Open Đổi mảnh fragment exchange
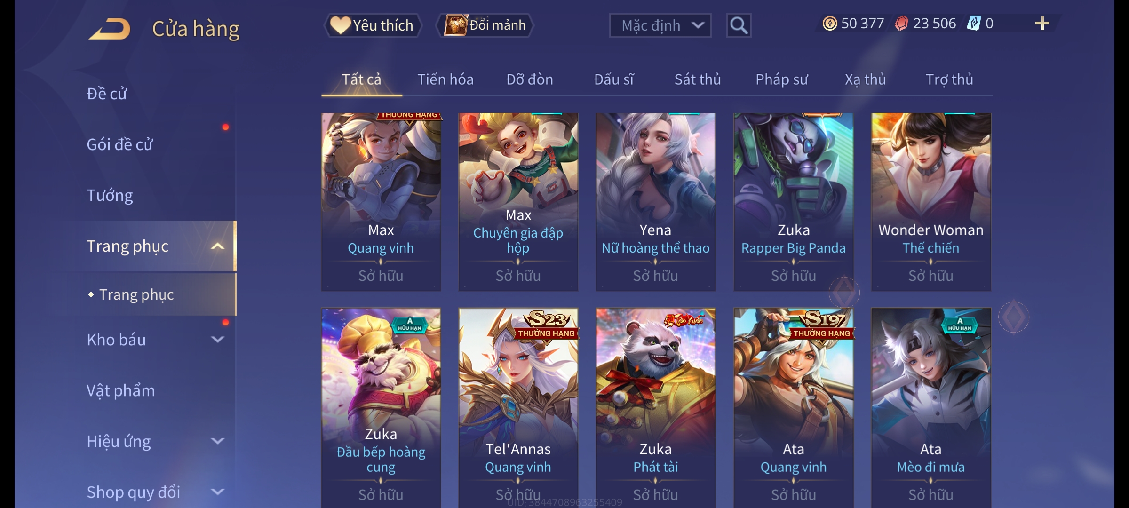Screen dimensions: 1129x508 click(x=485, y=25)
